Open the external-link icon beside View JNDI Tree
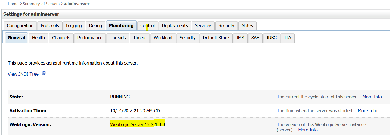This screenshot has height=135, width=390. coord(43,73)
